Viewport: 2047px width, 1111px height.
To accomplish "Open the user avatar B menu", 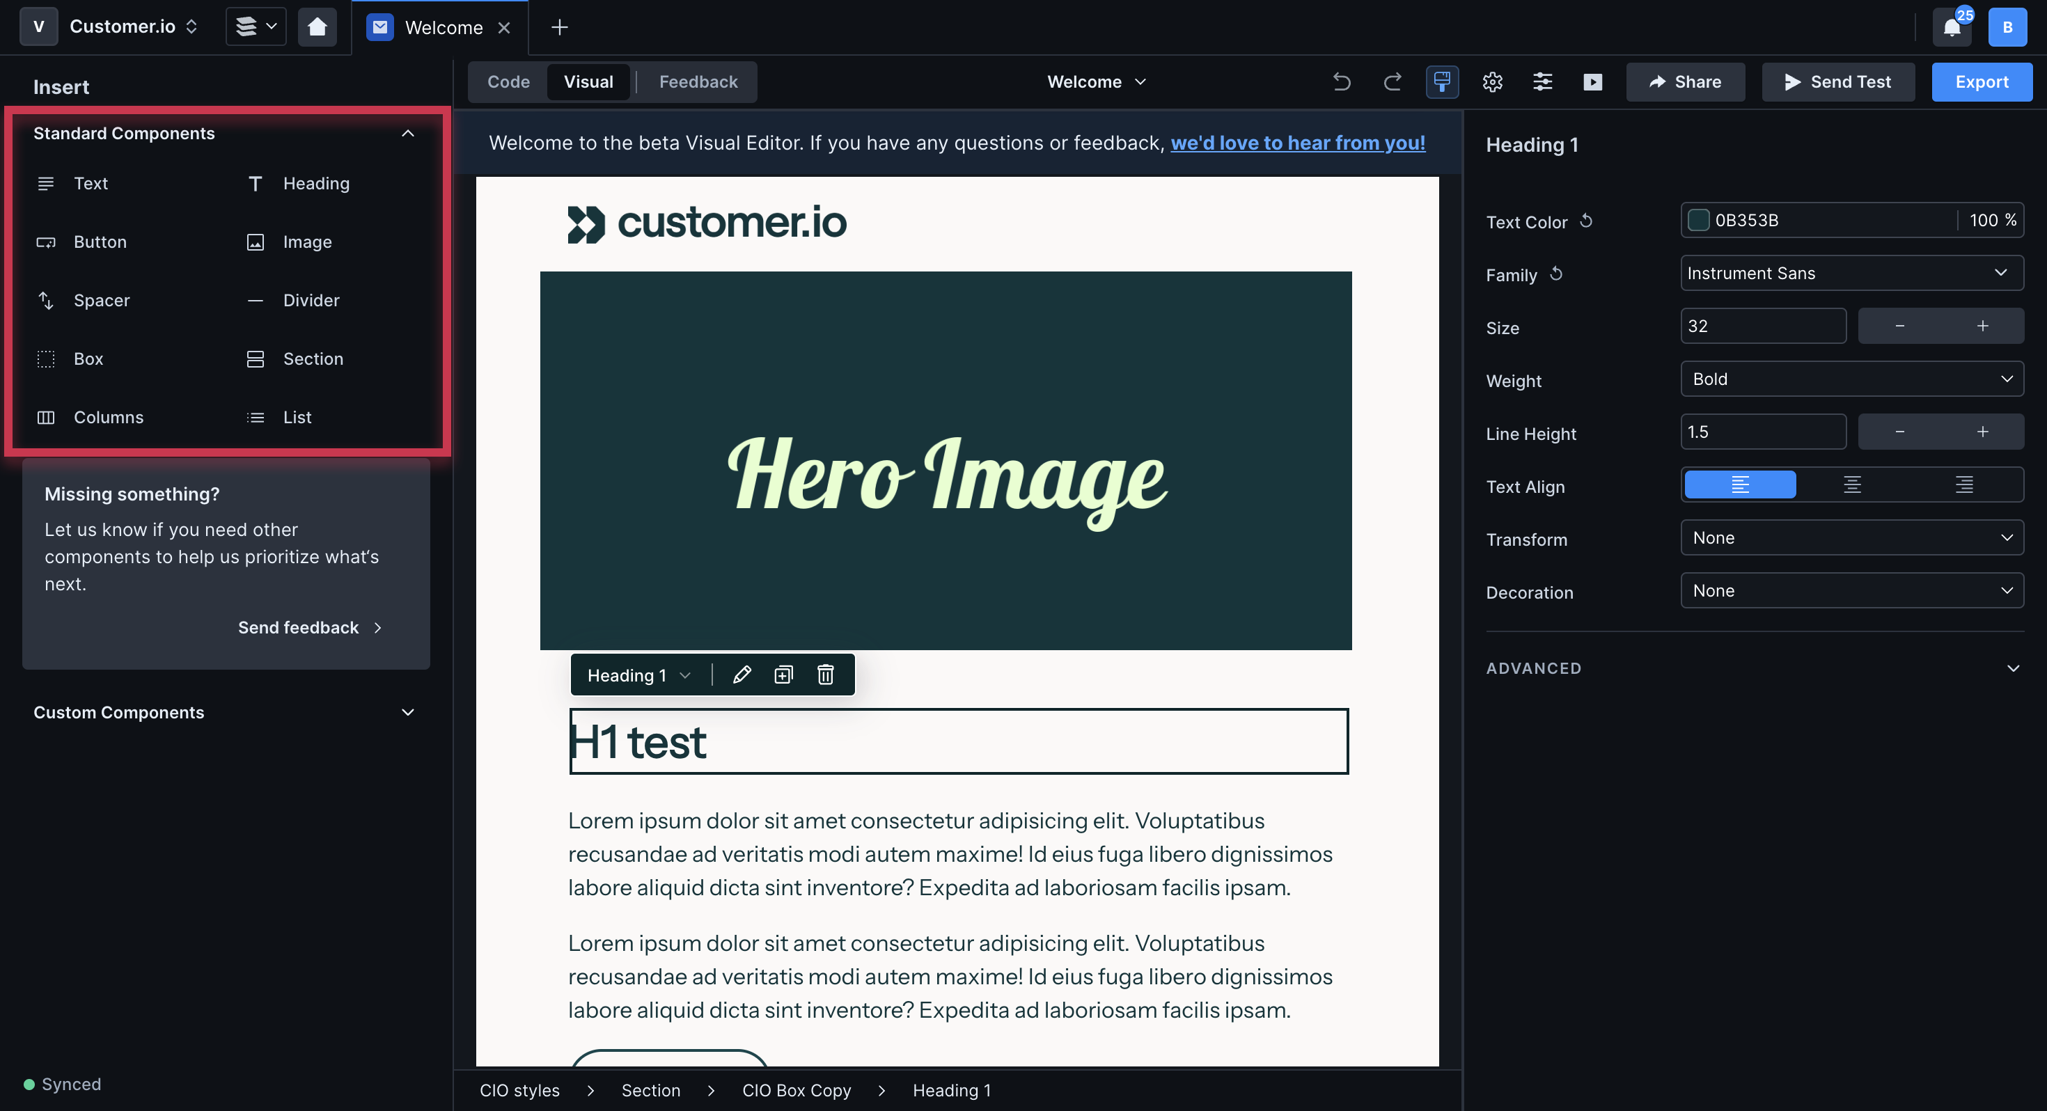I will [2007, 27].
